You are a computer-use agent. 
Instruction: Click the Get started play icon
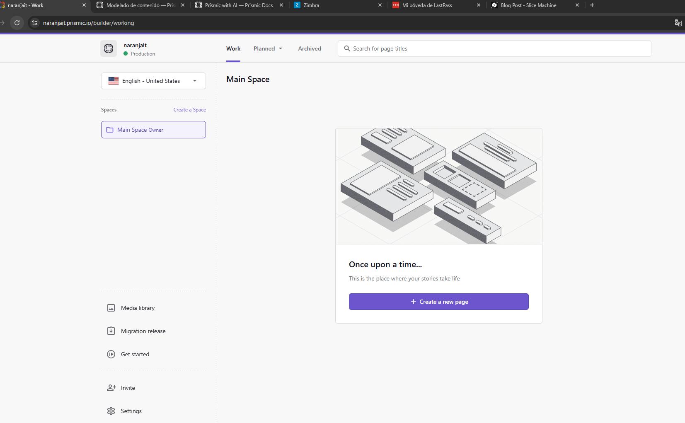111,354
